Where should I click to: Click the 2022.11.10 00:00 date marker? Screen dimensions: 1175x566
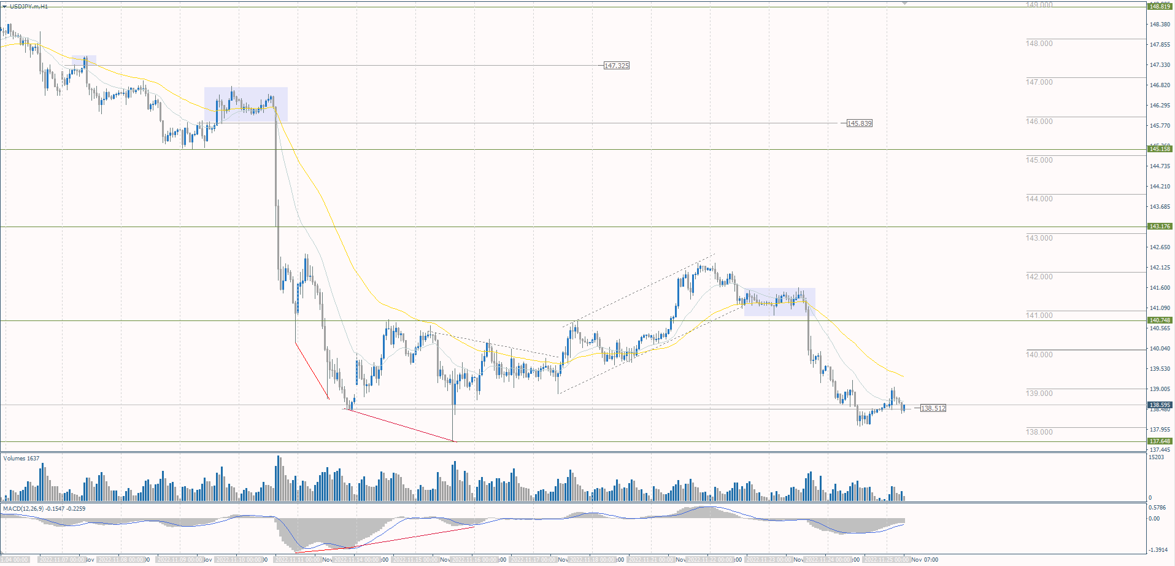coord(239,560)
